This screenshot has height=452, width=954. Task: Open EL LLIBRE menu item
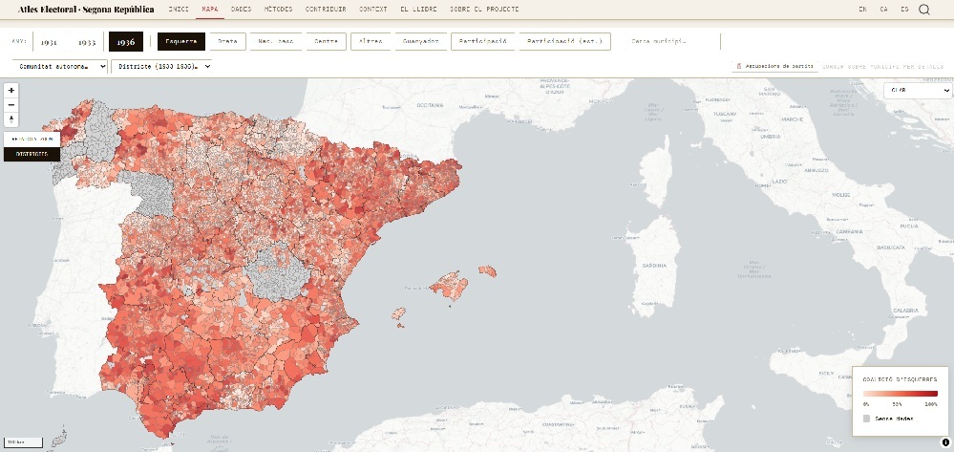point(418,10)
